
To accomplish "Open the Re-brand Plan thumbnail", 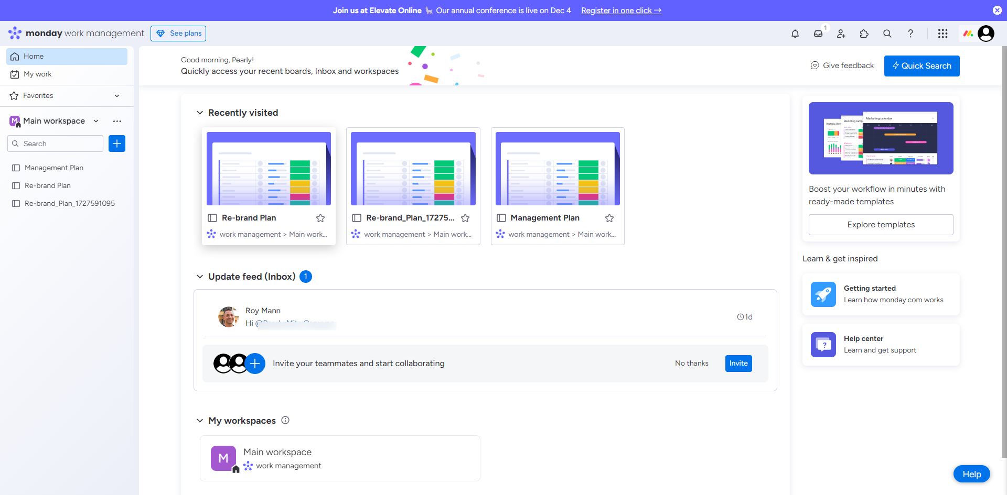I will (x=269, y=169).
